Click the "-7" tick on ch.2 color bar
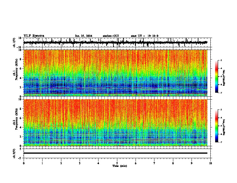Image resolution: width=237 pixels, height=183 pixels. coord(221,142)
